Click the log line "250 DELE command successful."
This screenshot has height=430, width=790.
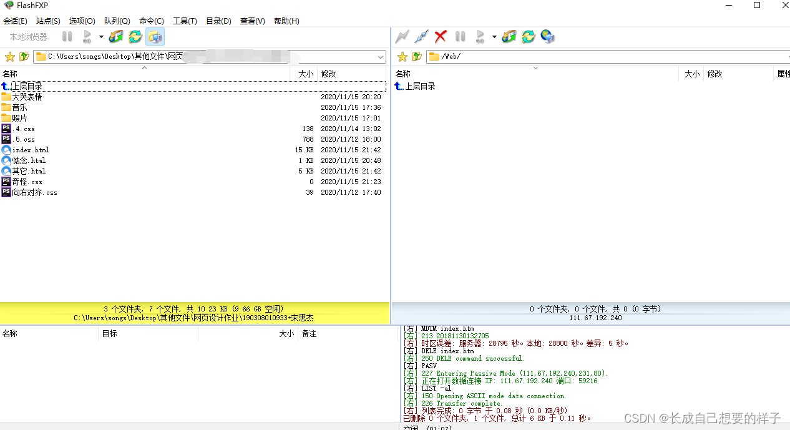click(x=465, y=358)
